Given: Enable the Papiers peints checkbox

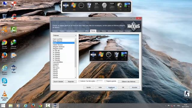Looking at the screenshot, I should pyautogui.click(x=105, y=81).
